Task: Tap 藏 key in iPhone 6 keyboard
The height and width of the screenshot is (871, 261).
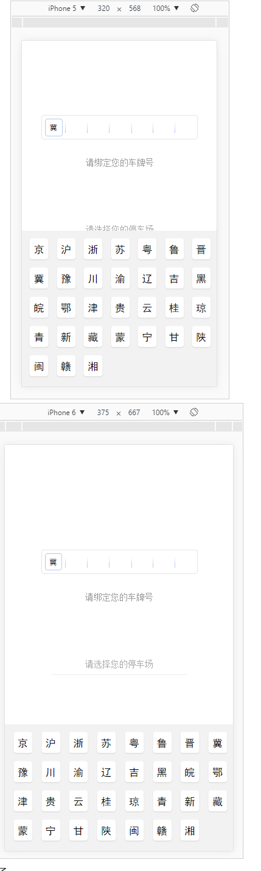Action: click(x=218, y=801)
